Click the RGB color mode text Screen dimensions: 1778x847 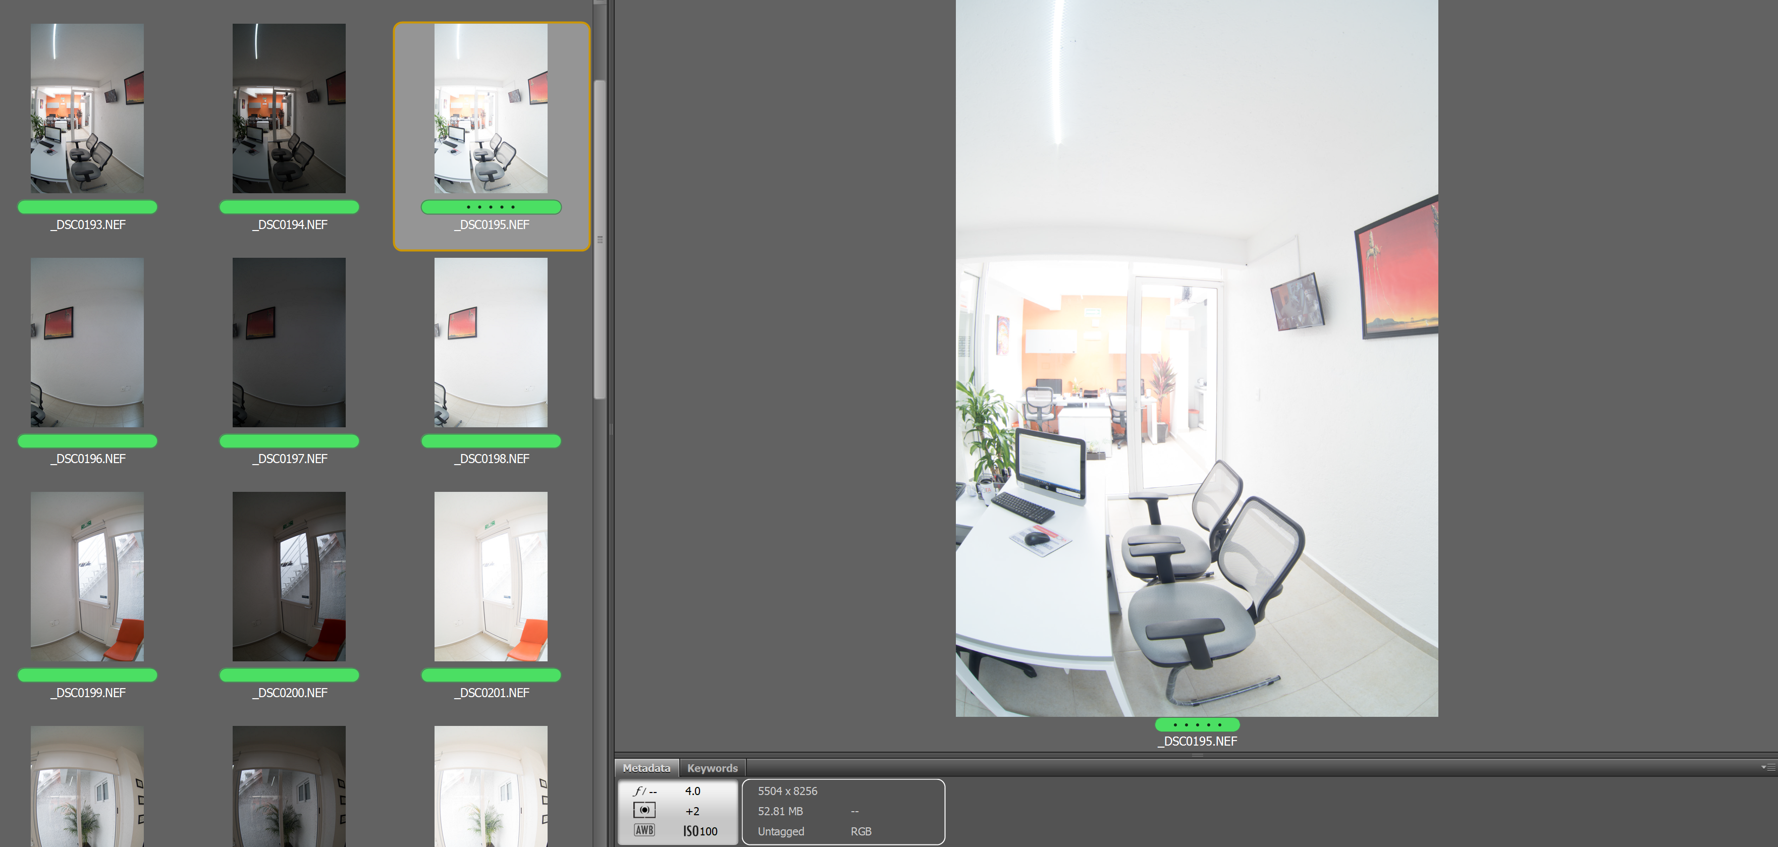tap(860, 831)
